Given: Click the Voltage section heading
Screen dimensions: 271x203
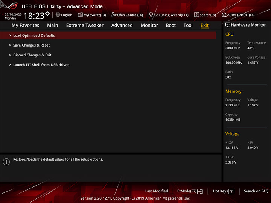Looking at the screenshot, I should [232, 134].
